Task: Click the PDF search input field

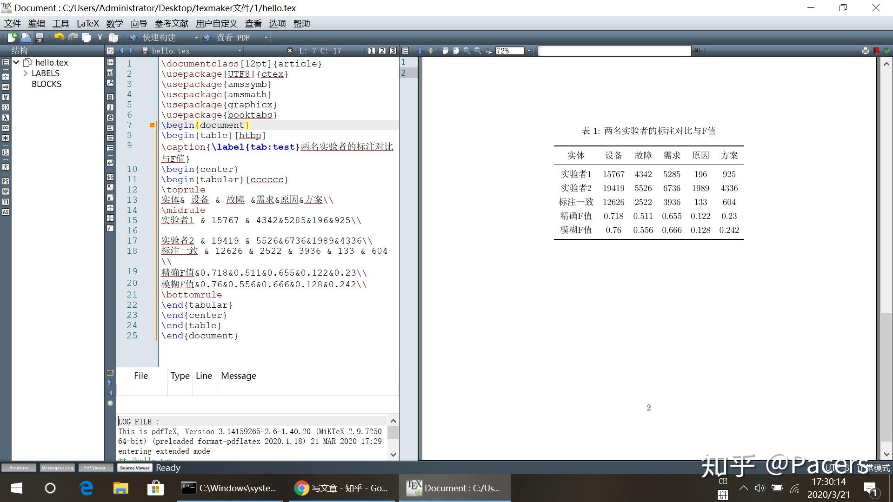Action: 614,51
